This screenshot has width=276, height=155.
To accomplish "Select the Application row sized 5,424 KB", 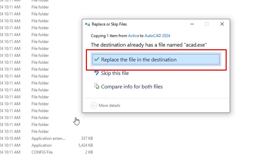I will point(41,145).
